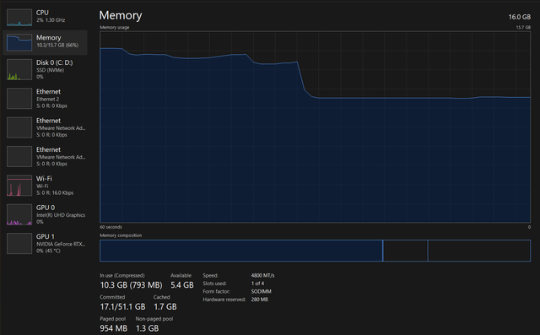Select the Ethernet 2 adapter thumbnail

pyautogui.click(x=19, y=99)
